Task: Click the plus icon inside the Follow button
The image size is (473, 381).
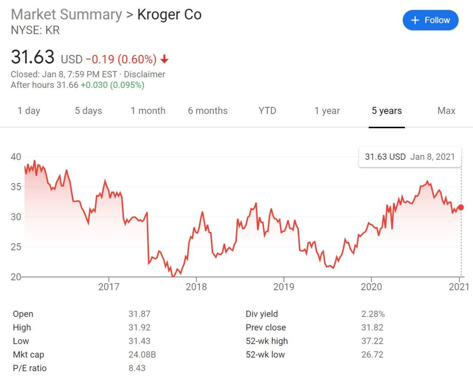Action: point(415,20)
